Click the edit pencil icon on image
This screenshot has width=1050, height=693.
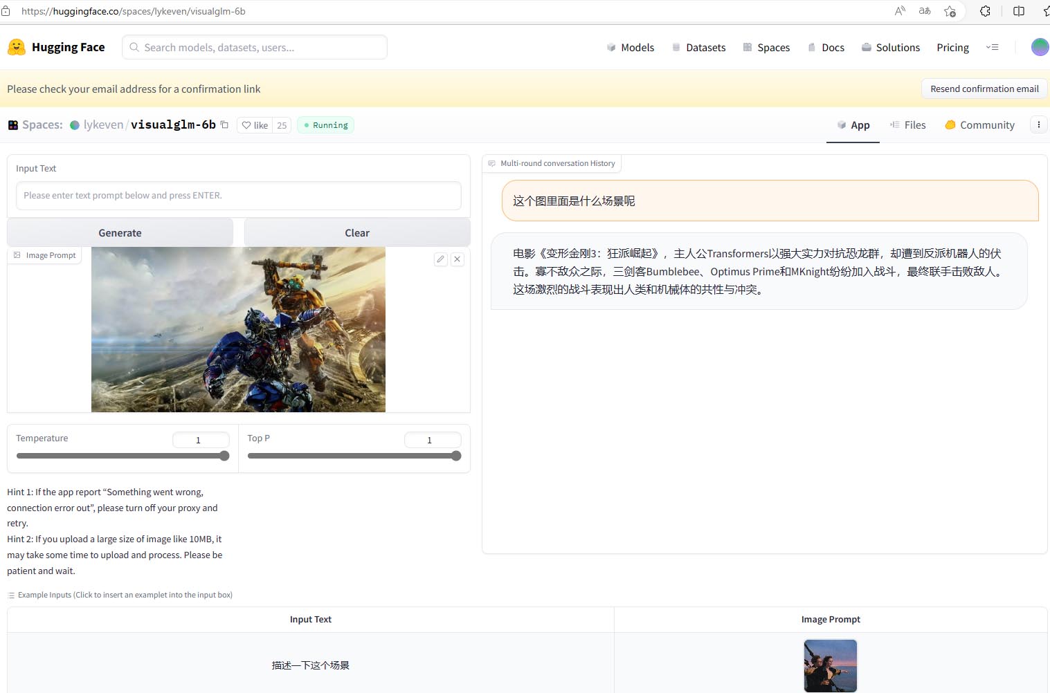pyautogui.click(x=441, y=259)
